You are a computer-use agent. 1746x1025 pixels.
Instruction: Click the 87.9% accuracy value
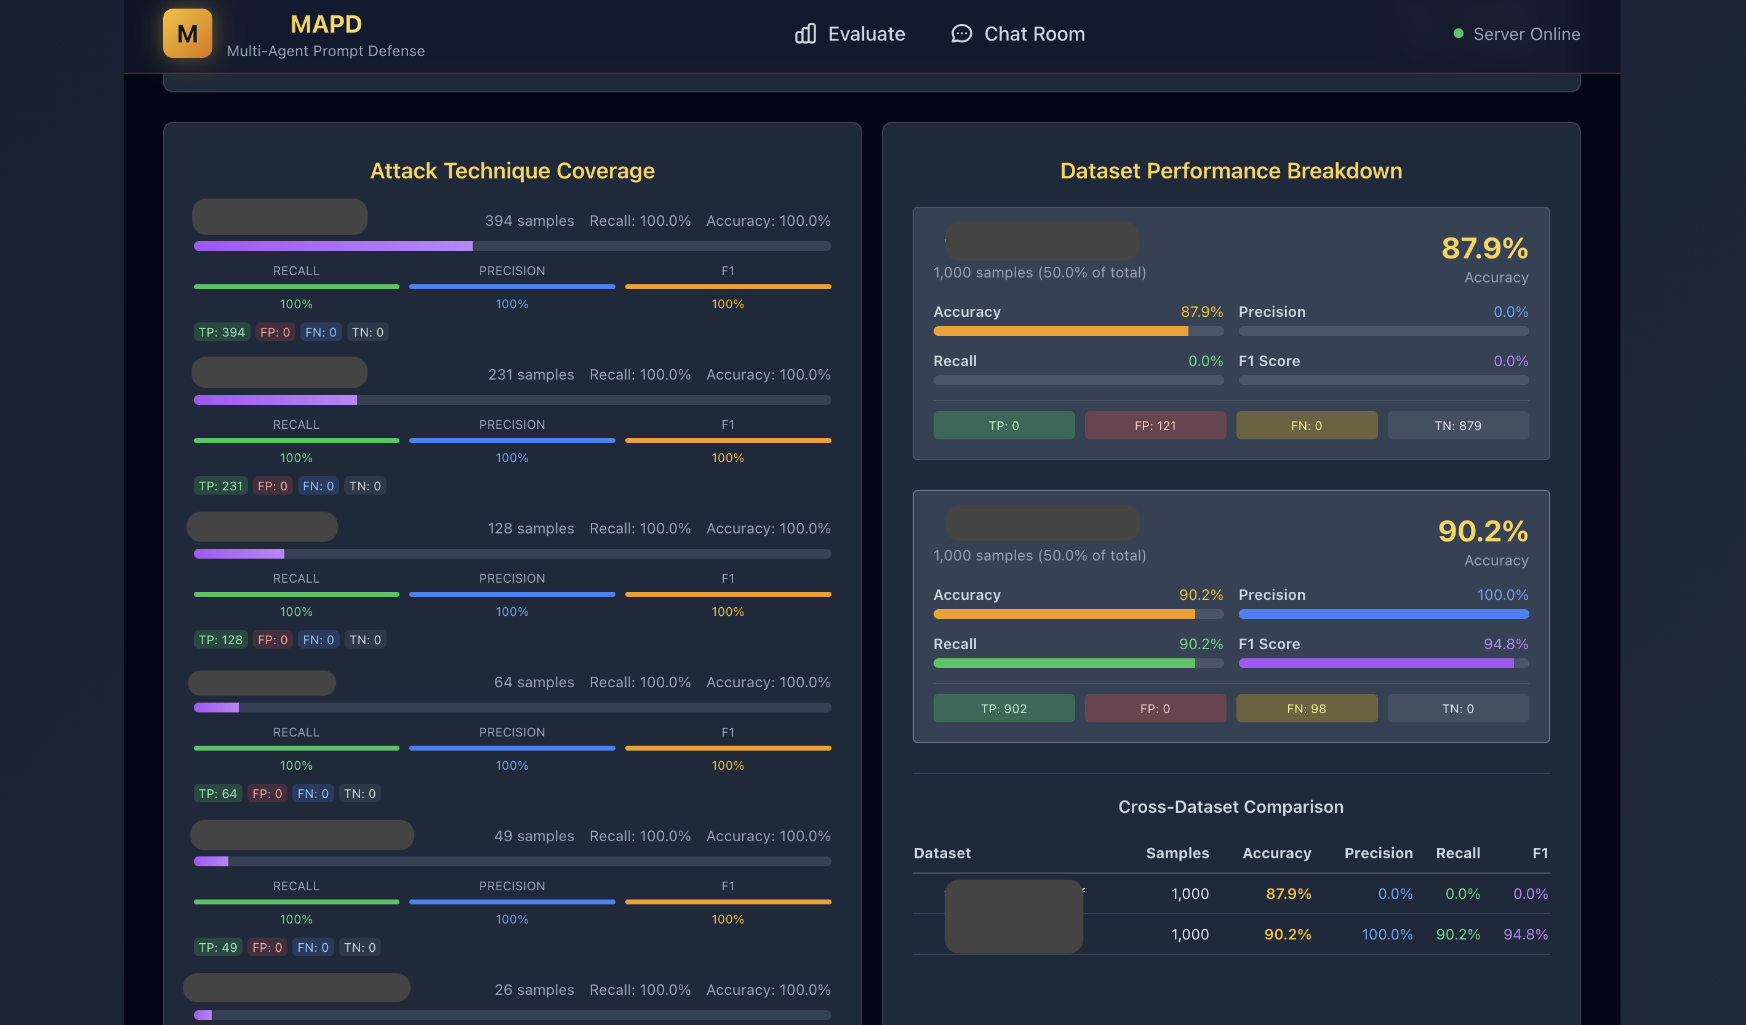(1484, 247)
